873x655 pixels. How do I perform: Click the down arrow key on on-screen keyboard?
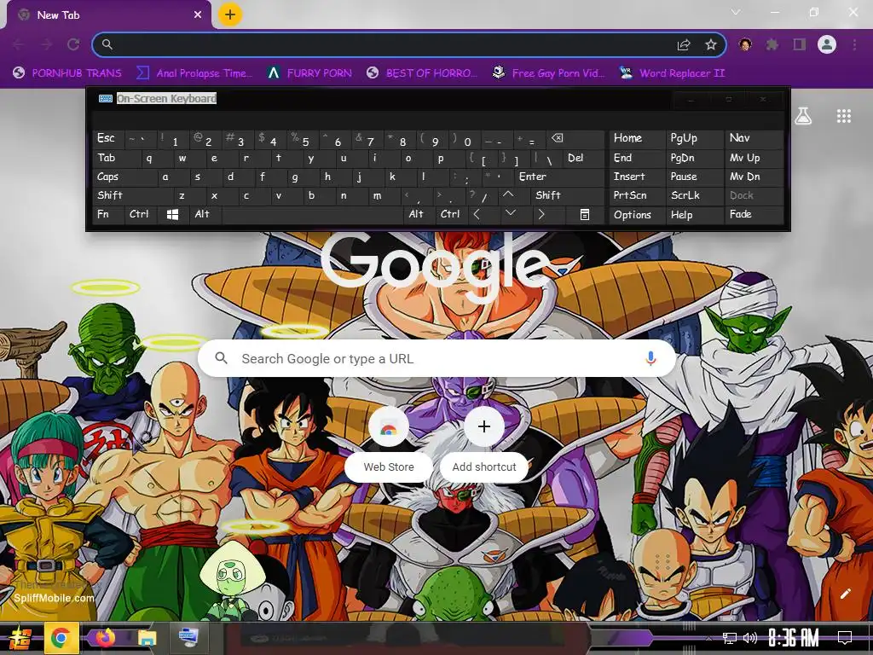point(511,214)
